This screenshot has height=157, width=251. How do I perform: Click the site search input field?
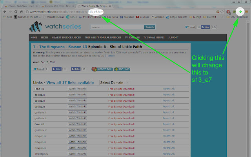point(117,27)
